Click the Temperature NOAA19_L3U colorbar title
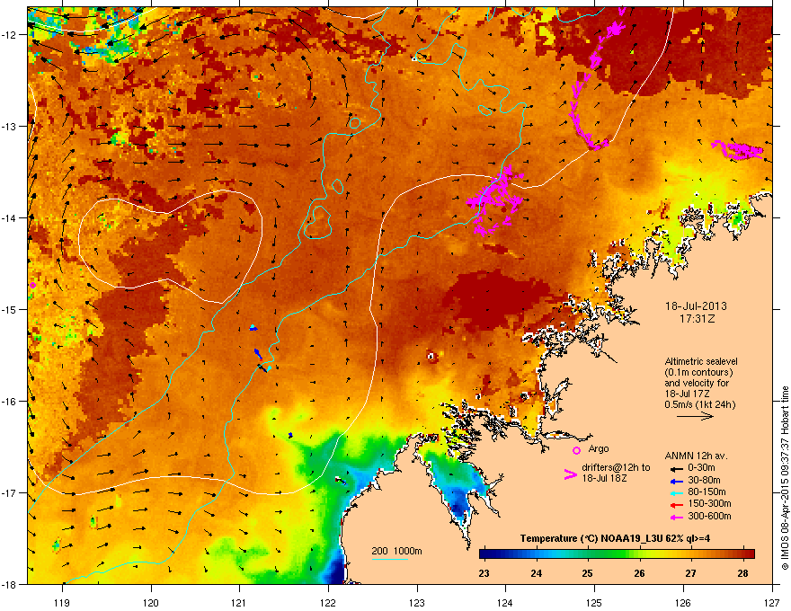This screenshot has width=791, height=611. click(616, 538)
